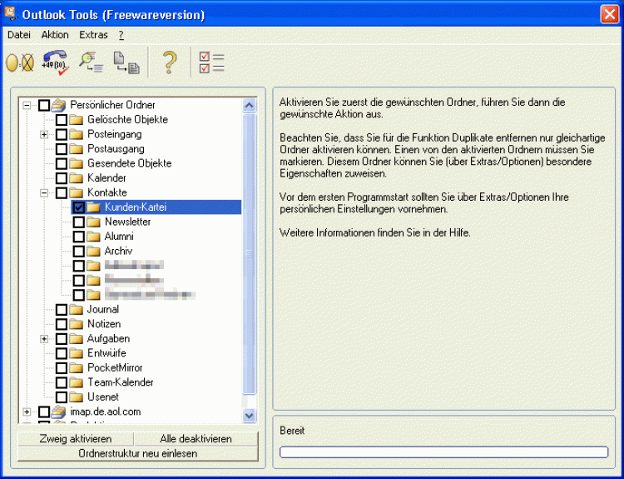Open options via the checklist icon

point(211,62)
